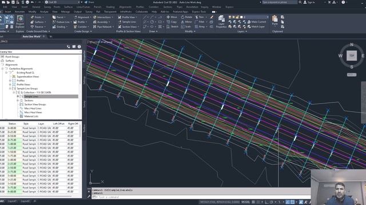Click the Layout1 tab at bottom
The width and height of the screenshot is (366, 205).
[x=12, y=201]
